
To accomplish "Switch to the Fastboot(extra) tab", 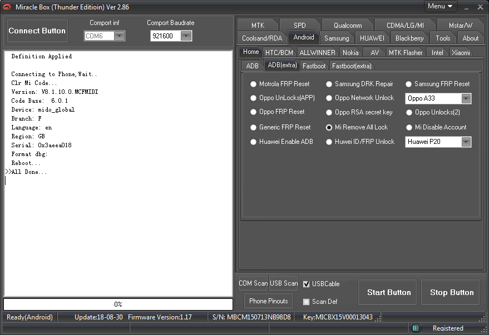I will click(352, 66).
